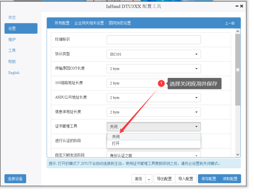The width and height of the screenshot is (254, 193).
Task: Click the 终端标识 input field
Action: [153, 40]
